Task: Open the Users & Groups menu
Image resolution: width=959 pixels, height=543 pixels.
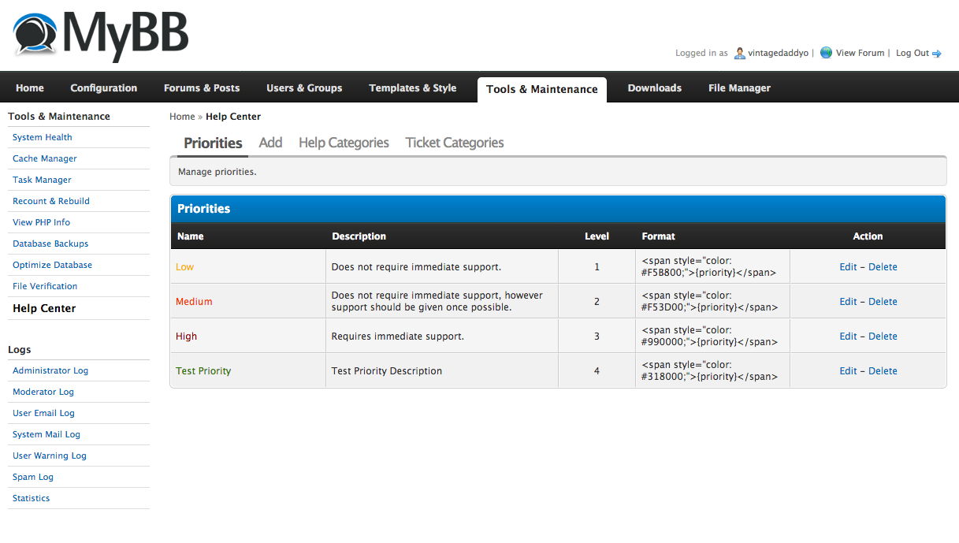Action: (304, 88)
